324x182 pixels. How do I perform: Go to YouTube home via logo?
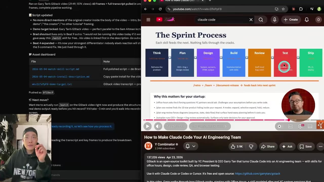click(x=166, y=19)
